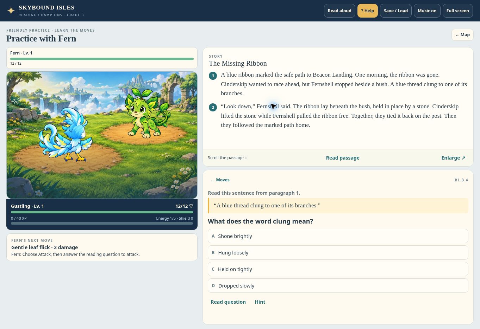Click the Scroll the passage label
Screen dimensions: 480x329
click(227, 158)
